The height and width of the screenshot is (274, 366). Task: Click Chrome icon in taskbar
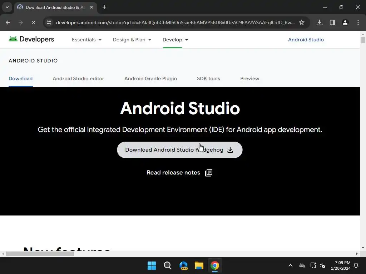pyautogui.click(x=215, y=265)
